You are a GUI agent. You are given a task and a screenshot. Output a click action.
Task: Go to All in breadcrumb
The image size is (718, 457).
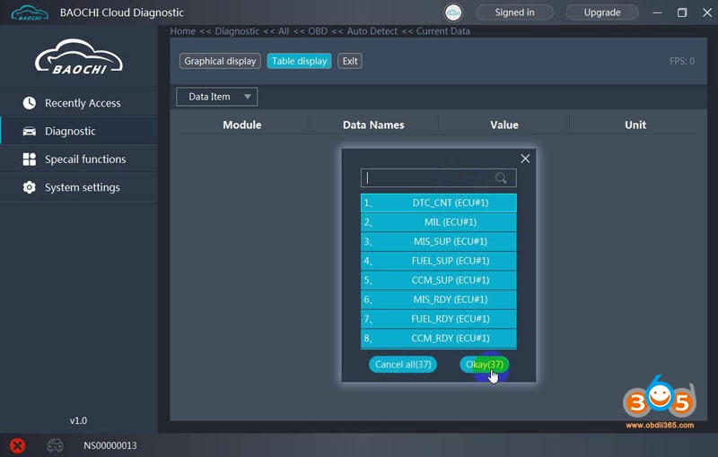(284, 31)
